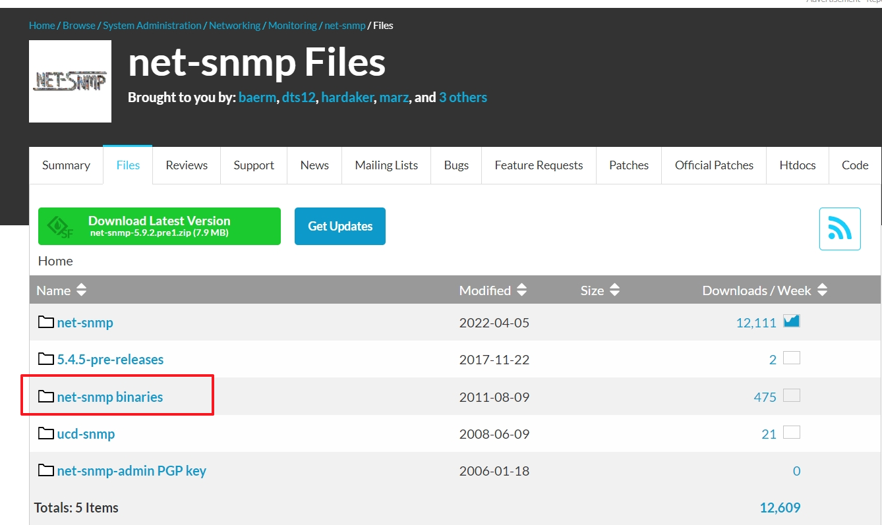Open Feature Requests tab

tap(539, 165)
